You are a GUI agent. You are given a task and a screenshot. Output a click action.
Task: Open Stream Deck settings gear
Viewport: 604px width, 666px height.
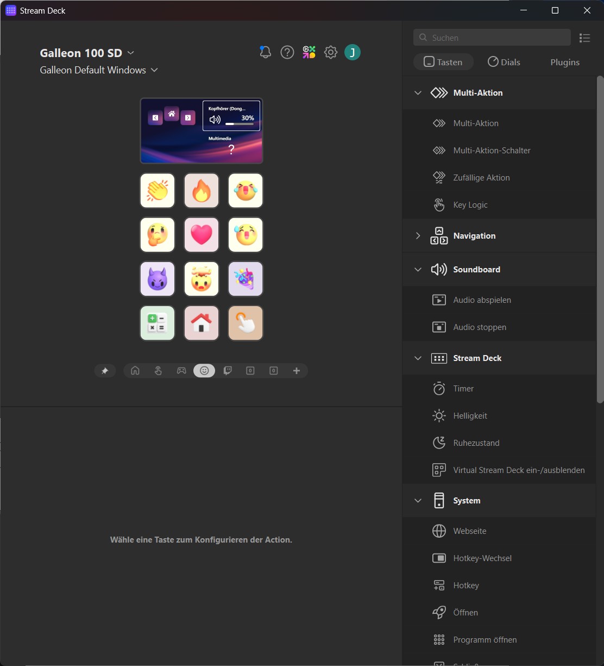[x=331, y=52]
